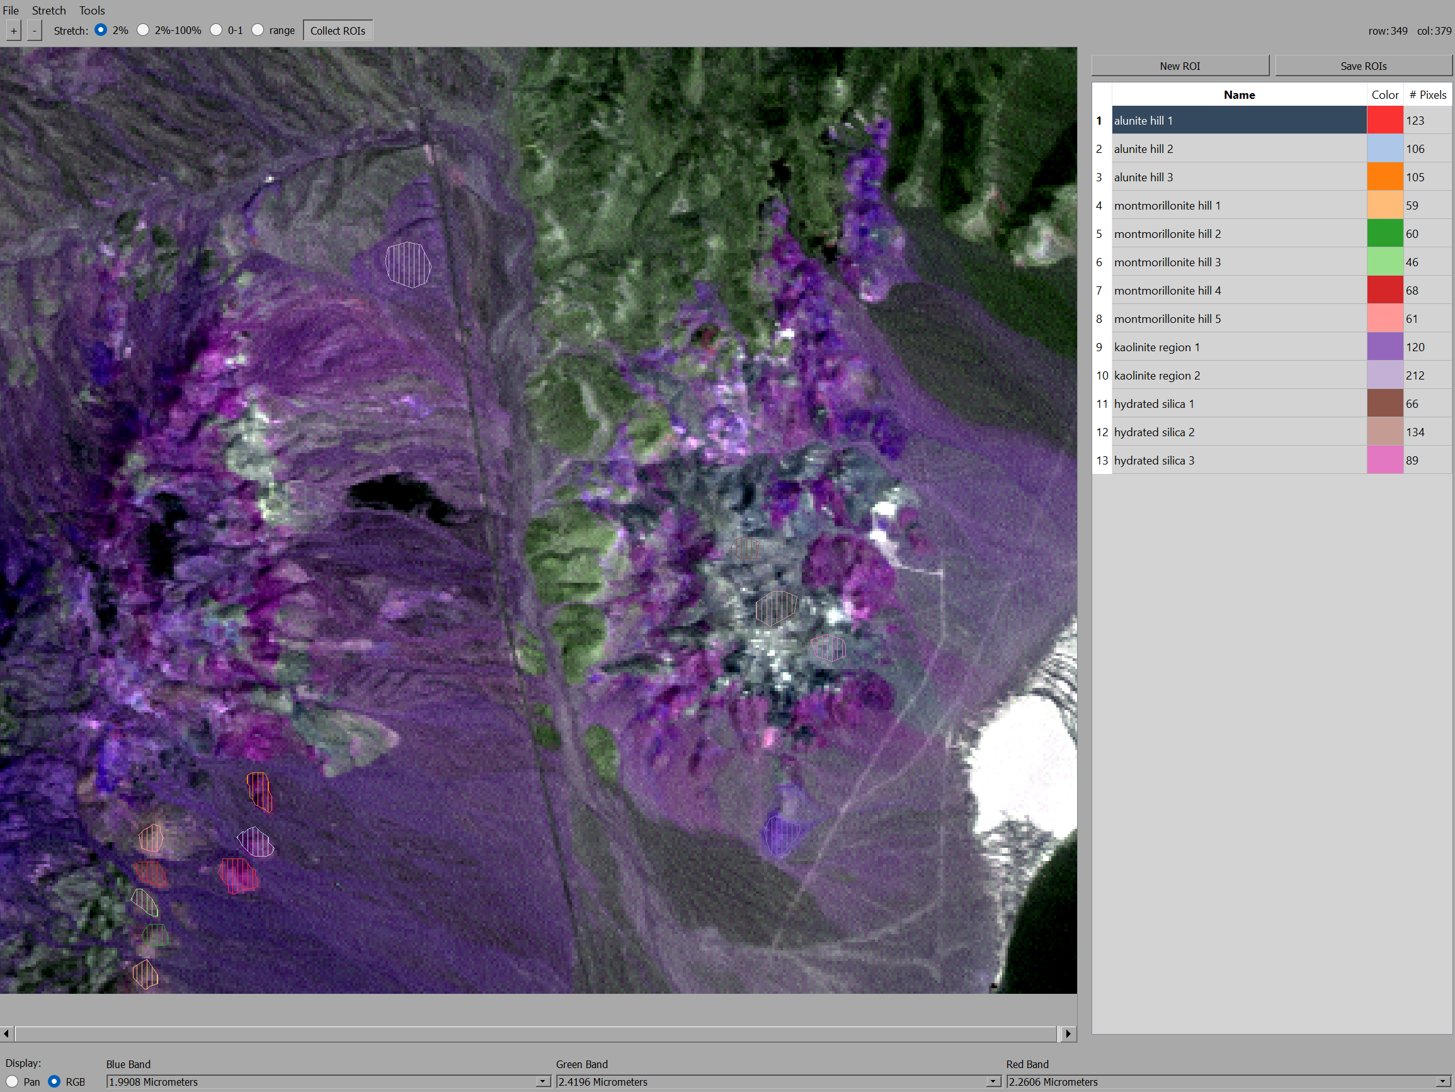Image resolution: width=1455 pixels, height=1092 pixels.
Task: Click the blue-purple hatched ROI polygon
Action: (782, 835)
